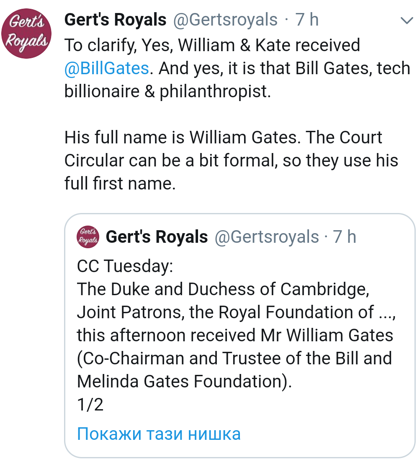Click the "7 h" timestamp inside the quoted tweet

tap(344, 237)
